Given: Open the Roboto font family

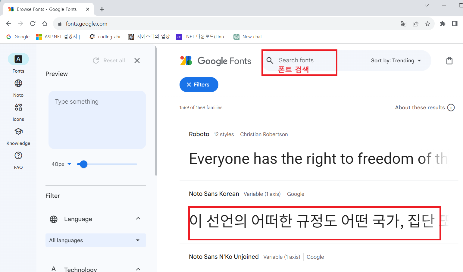Looking at the screenshot, I should pos(199,134).
